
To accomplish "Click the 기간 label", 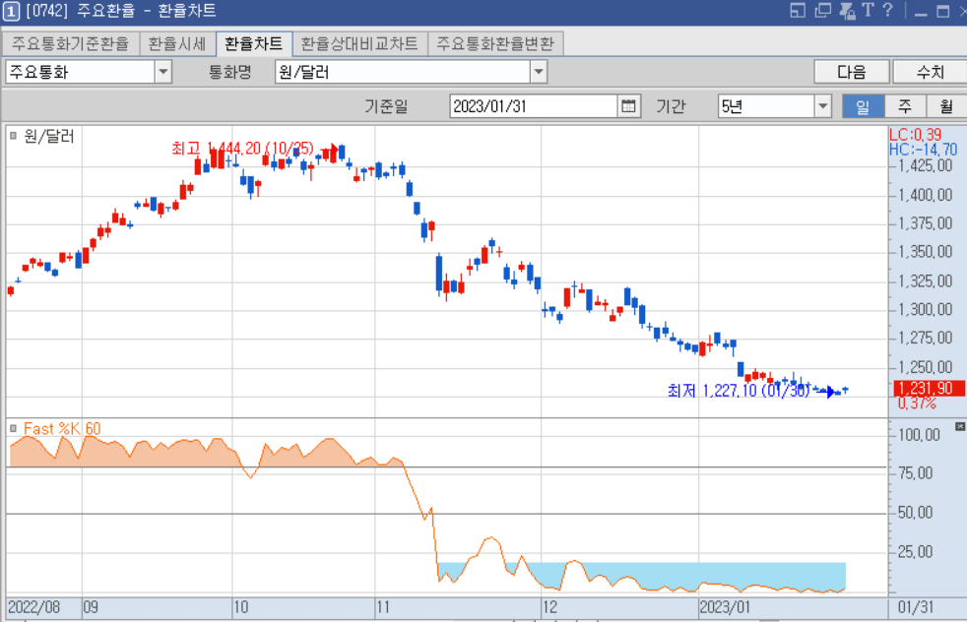I will [671, 106].
